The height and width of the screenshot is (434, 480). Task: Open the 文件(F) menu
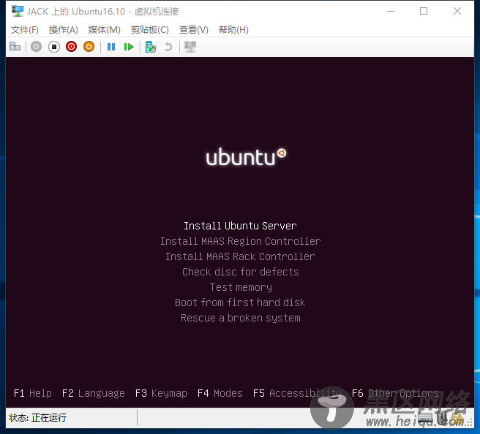coord(25,30)
